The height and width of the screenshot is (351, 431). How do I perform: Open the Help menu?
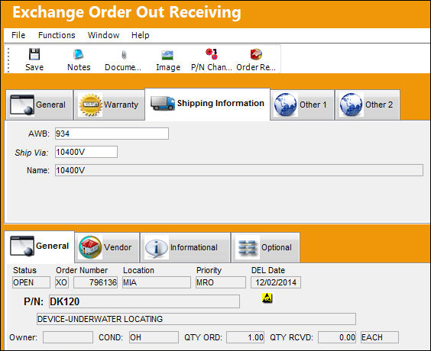pyautogui.click(x=140, y=35)
